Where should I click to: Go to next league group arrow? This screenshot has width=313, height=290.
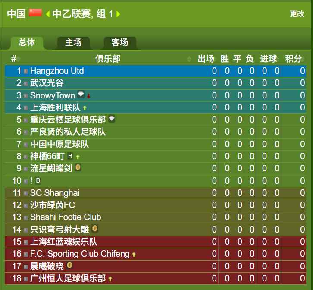point(118,14)
